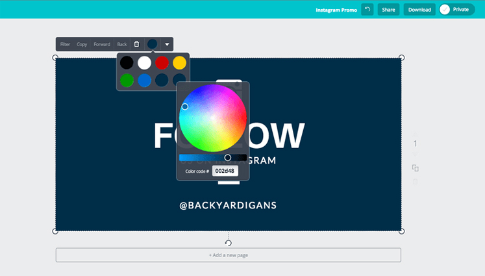Expand the toolbar's down-arrow menu

click(x=167, y=44)
